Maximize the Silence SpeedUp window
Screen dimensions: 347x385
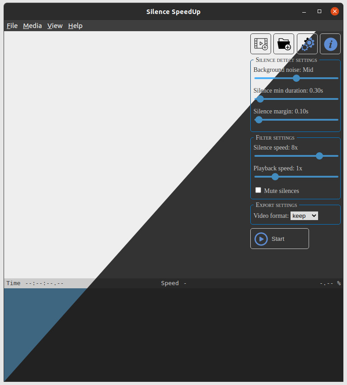pos(319,12)
